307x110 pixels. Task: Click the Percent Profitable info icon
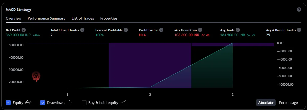(126, 30)
